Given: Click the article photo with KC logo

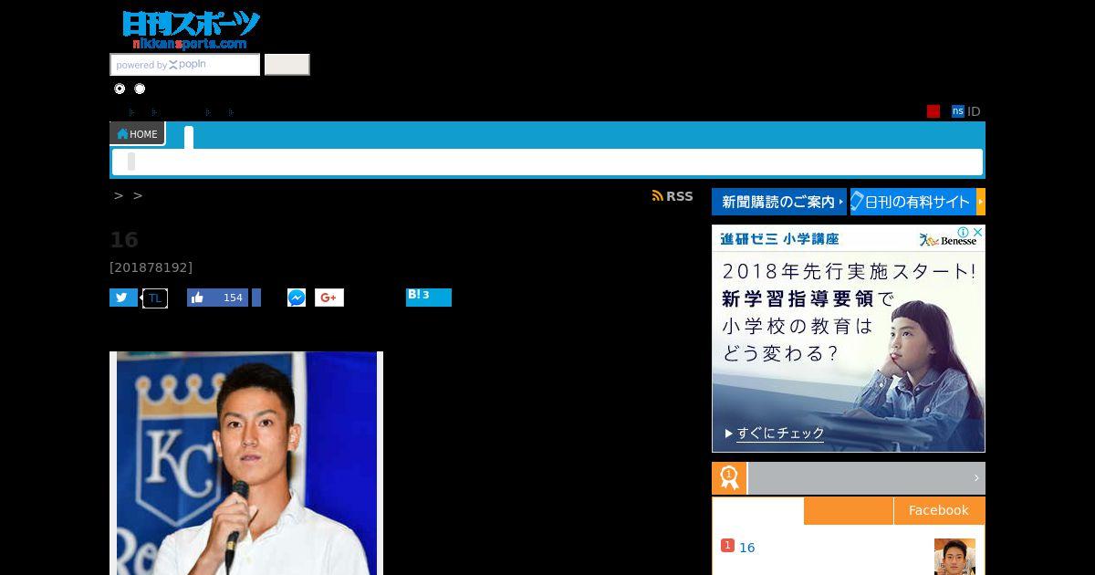Looking at the screenshot, I should click(246, 463).
